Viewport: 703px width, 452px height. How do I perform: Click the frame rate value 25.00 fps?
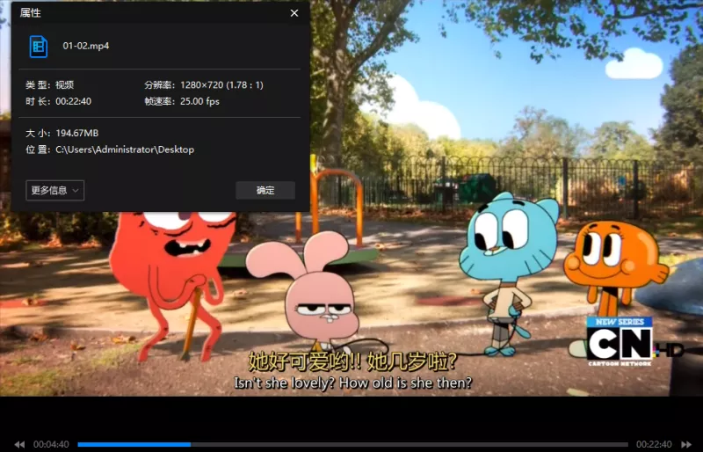[199, 101]
